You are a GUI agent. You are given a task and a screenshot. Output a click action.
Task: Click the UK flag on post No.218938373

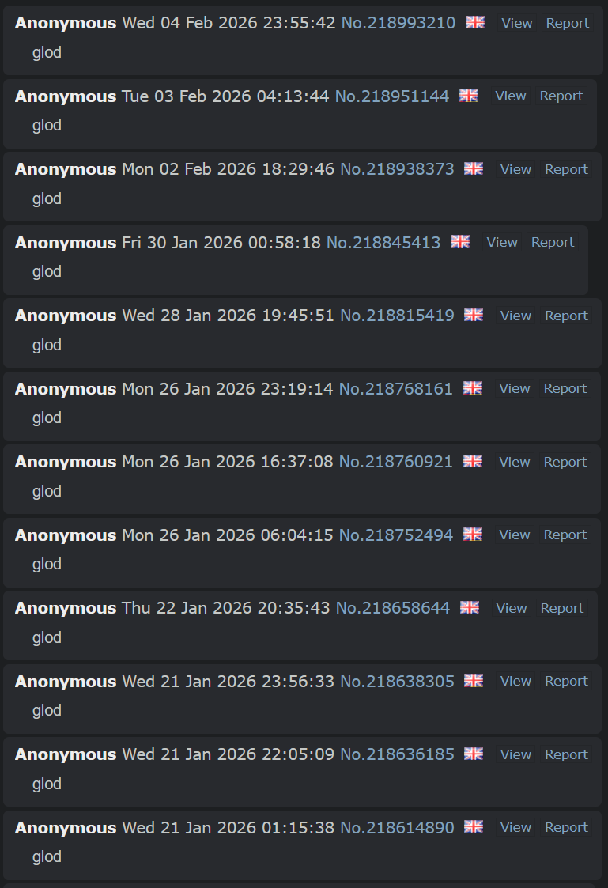click(x=474, y=168)
